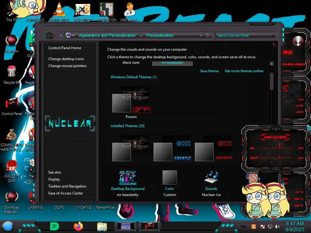Viewport: 311px width, 233px height.
Task: Click the Start orb button
Action: point(8,226)
